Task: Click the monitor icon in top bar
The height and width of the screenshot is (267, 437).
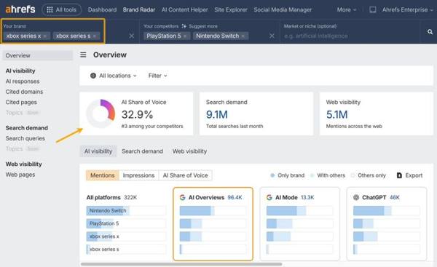Action: tap(373, 9)
